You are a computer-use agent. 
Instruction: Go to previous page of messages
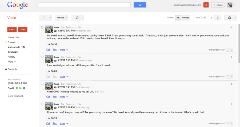tap(211, 18)
